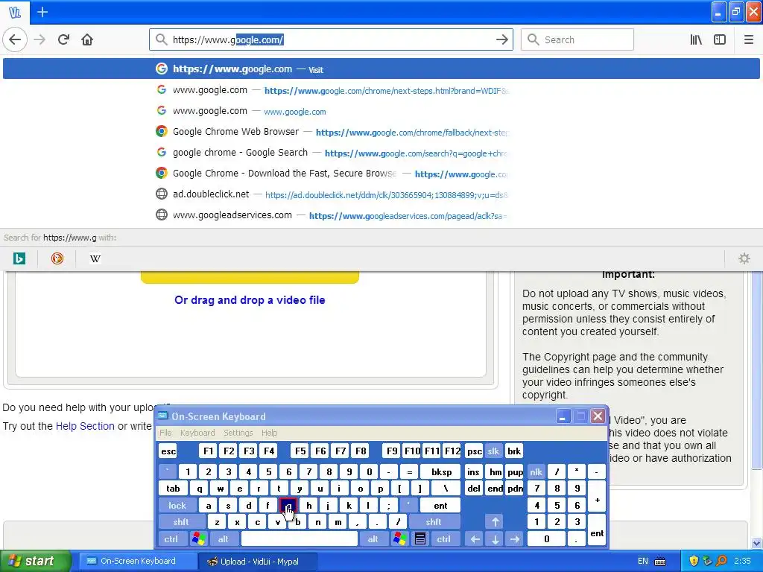Visit https://www.google.com top suggestion

381,69
